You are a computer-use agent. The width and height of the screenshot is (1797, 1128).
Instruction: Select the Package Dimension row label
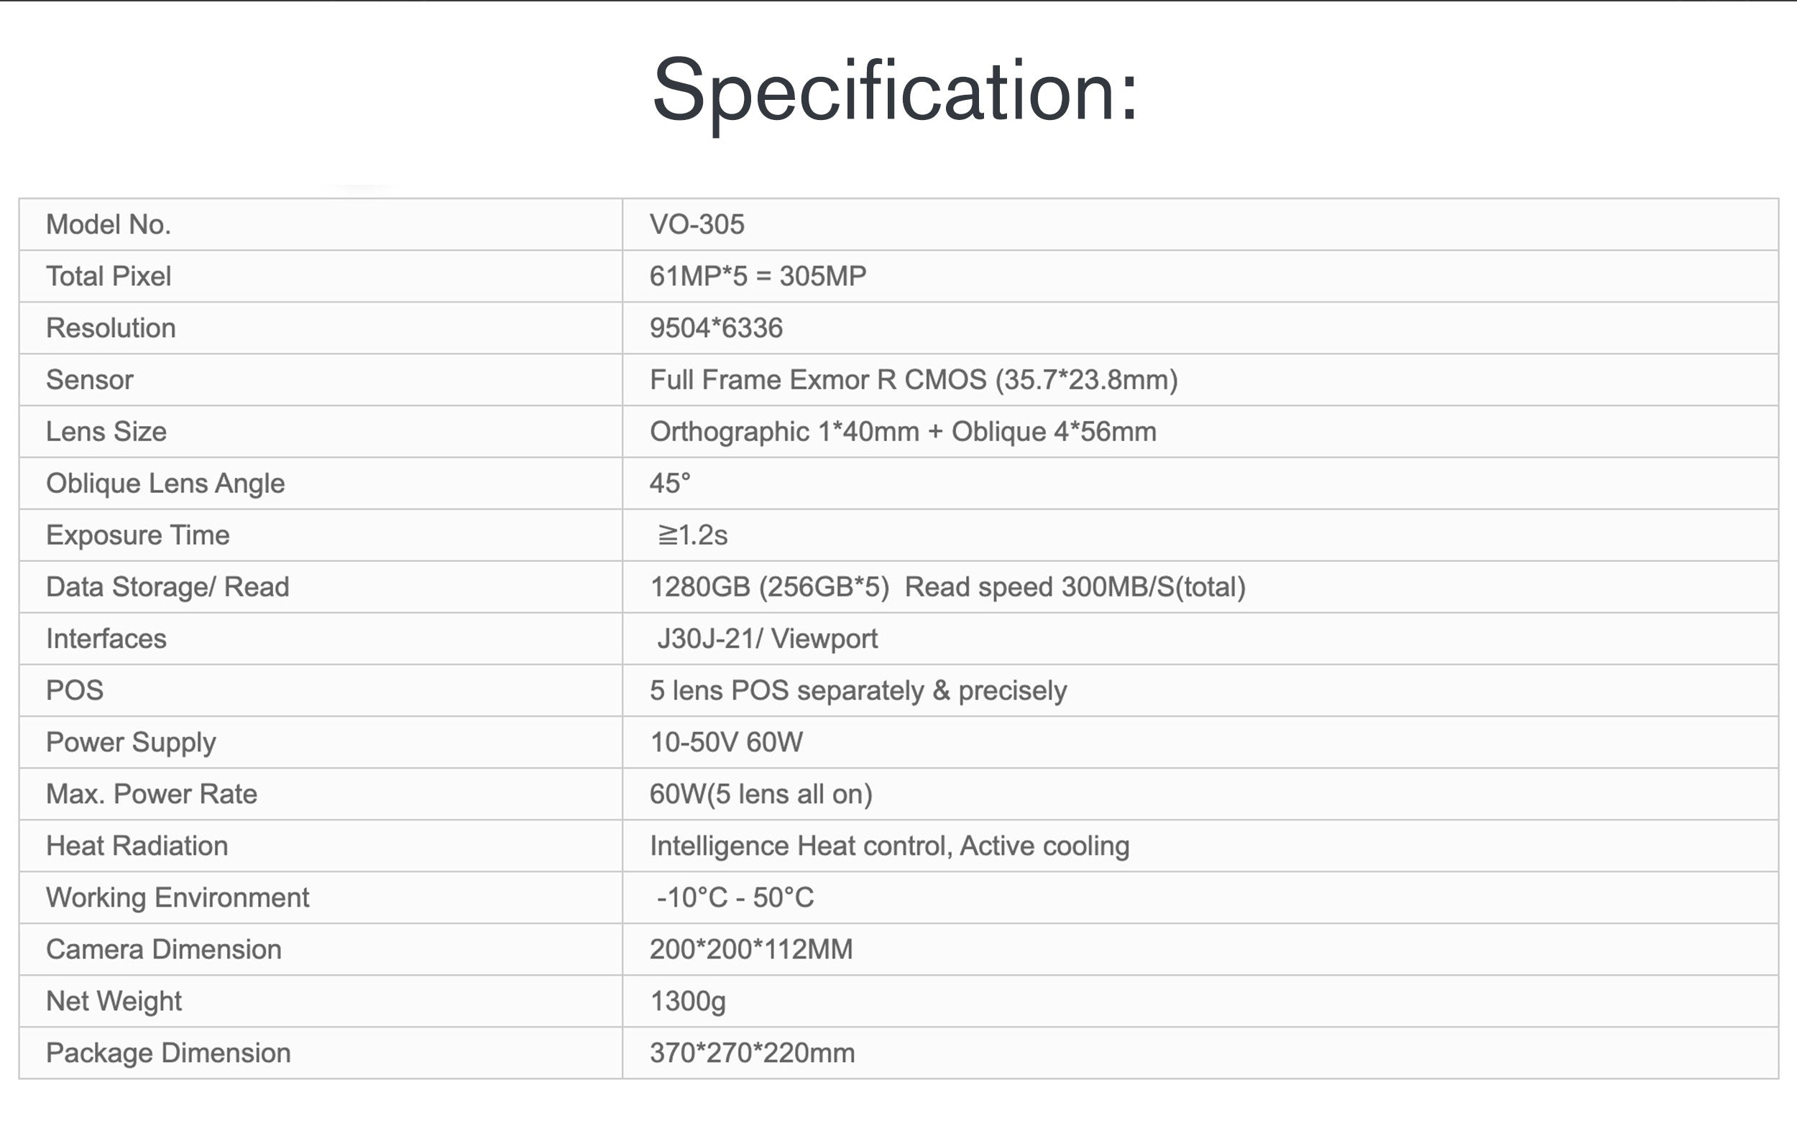169,1053
